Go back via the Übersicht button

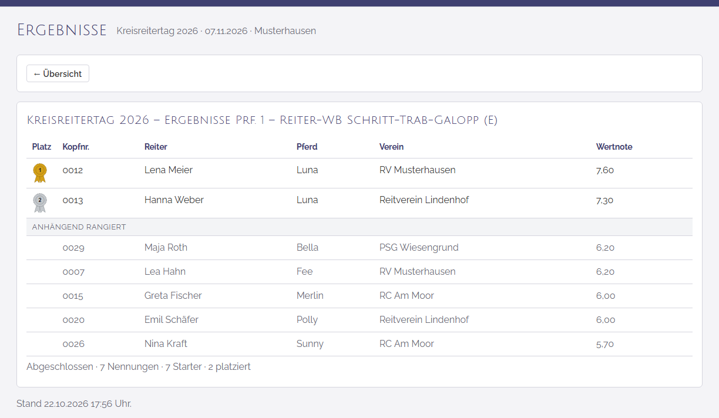(58, 73)
